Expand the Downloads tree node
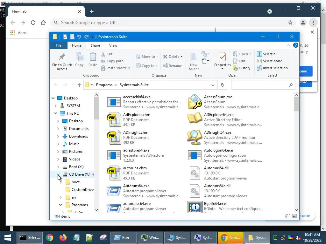The width and height of the screenshot is (326, 244). click(58, 136)
